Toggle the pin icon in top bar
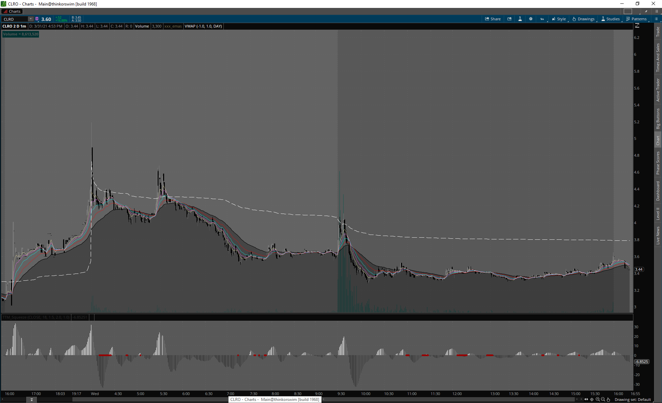The height and width of the screenshot is (403, 662). click(x=646, y=11)
